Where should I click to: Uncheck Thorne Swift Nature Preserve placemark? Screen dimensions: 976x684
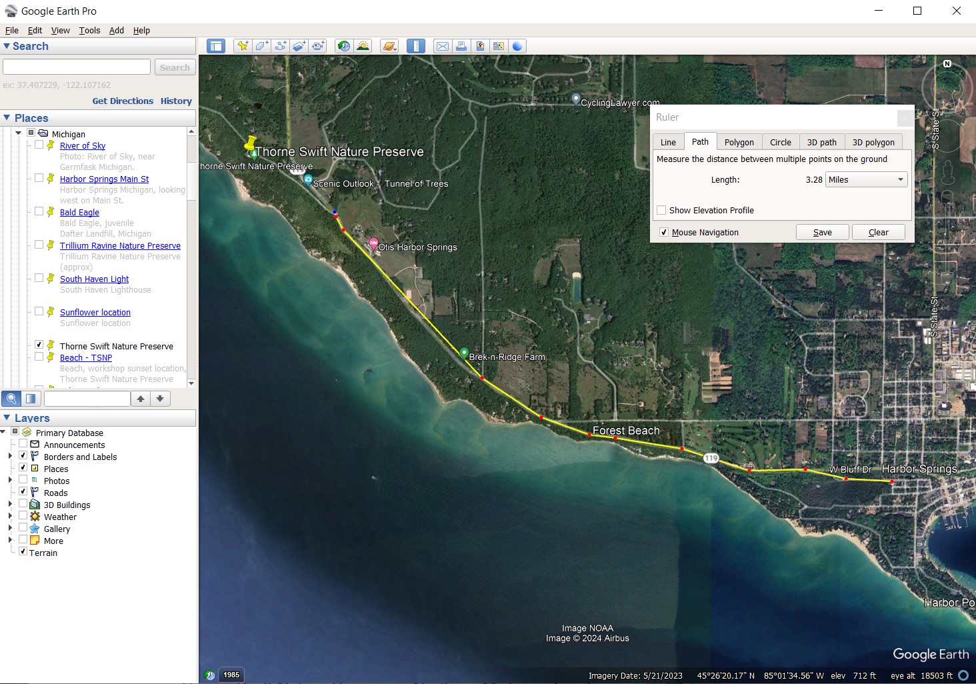[39, 345]
